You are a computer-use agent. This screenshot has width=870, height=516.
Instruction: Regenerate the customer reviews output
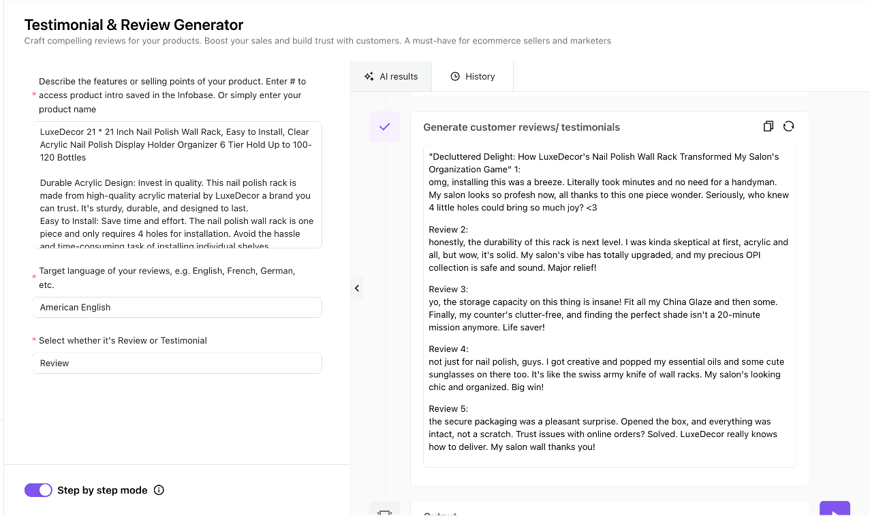coord(788,126)
